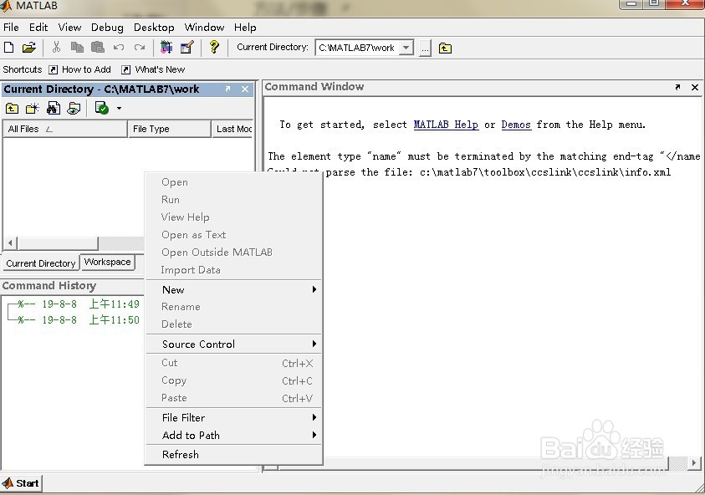Viewport: 705px width, 495px height.
Task: Undock the Current Directory panel
Action: point(228,89)
